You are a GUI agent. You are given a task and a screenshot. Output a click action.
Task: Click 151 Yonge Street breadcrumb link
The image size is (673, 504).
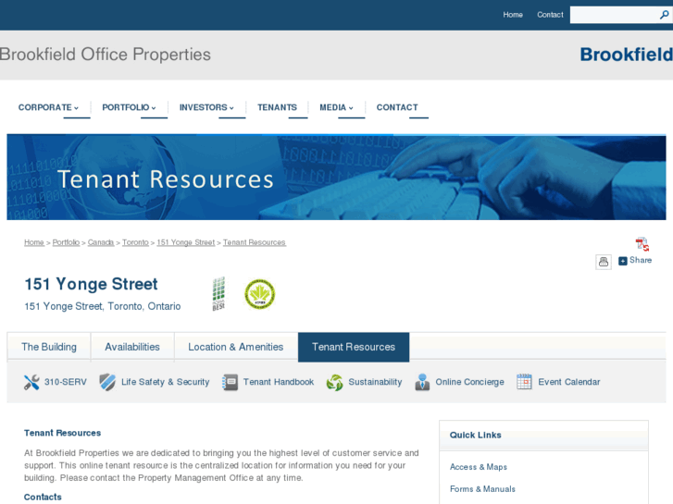[x=185, y=242]
